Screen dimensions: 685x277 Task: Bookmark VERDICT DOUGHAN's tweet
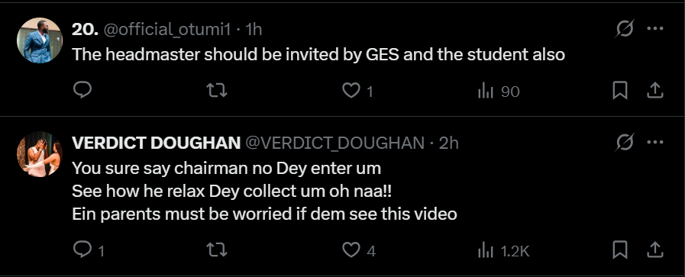620,250
